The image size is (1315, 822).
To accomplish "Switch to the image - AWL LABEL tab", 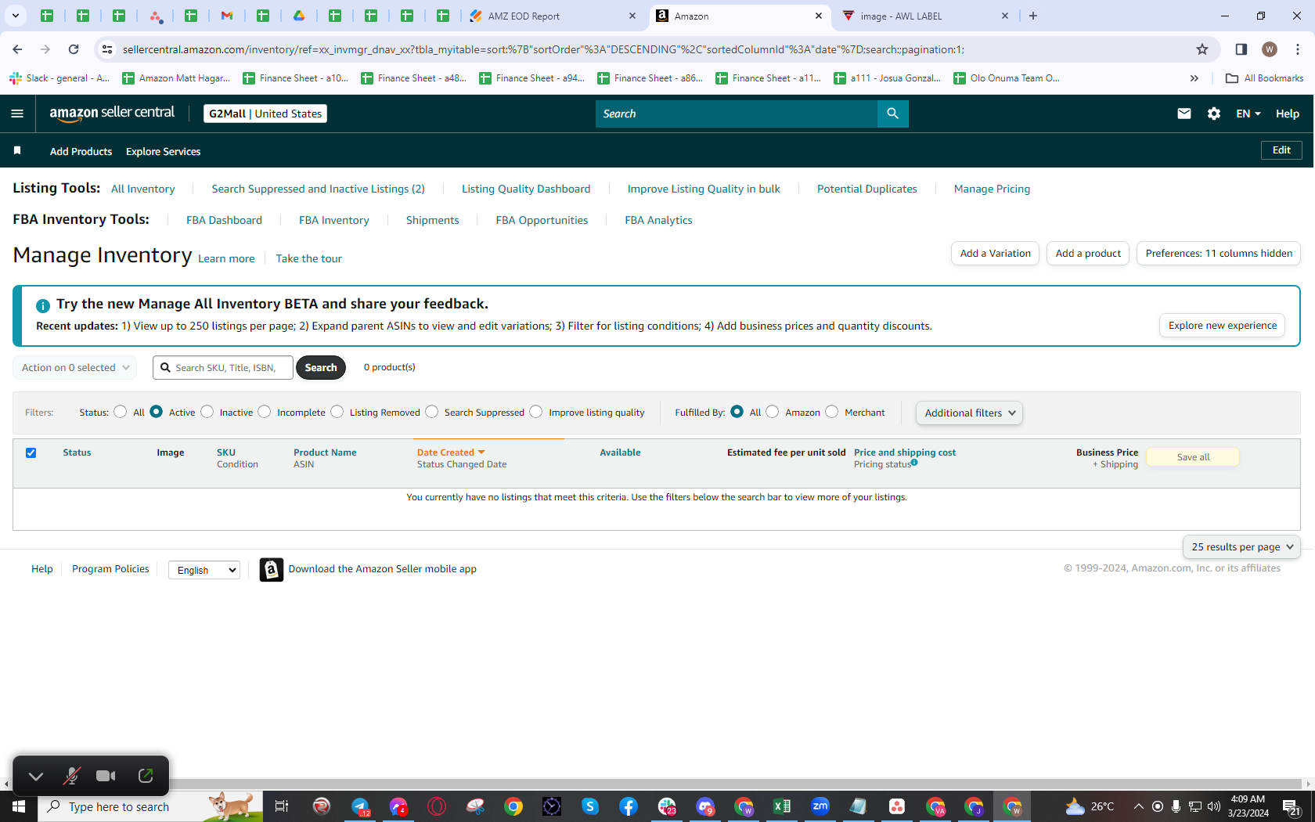I will point(925,16).
